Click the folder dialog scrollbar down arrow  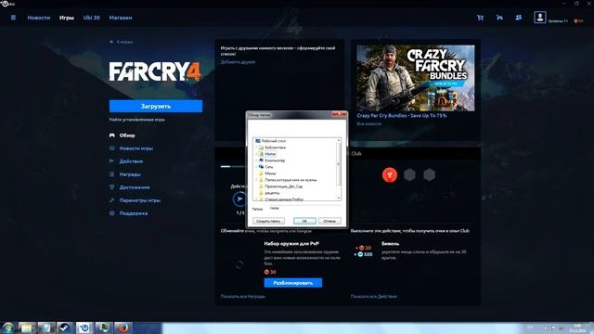coord(339,198)
